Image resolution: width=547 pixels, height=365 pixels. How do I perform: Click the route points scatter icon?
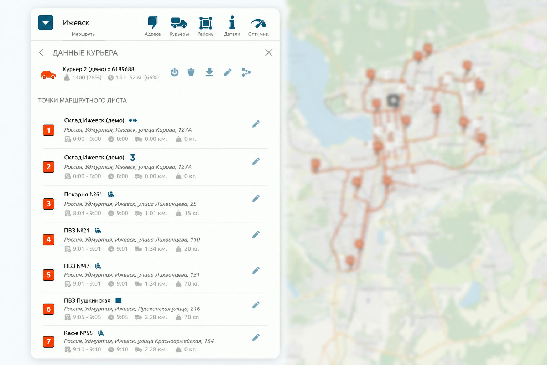(246, 72)
